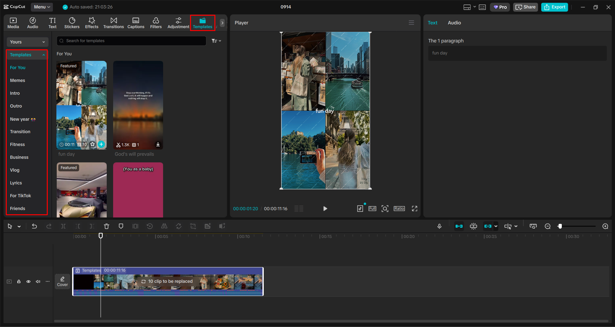
Task: Switch to the Audio tab
Action: pyautogui.click(x=454, y=22)
